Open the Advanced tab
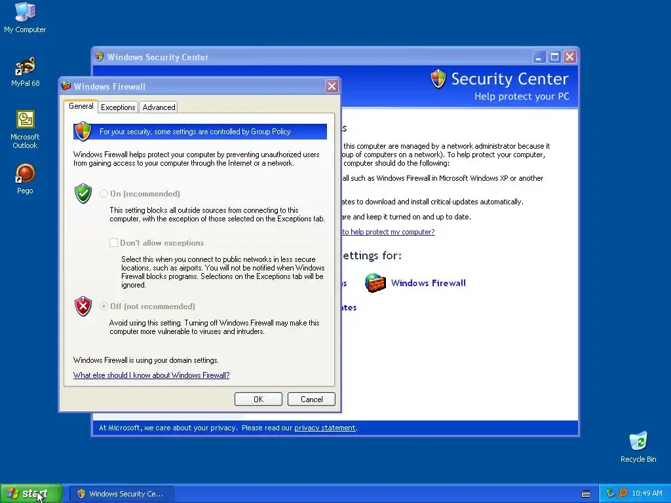 [x=159, y=107]
